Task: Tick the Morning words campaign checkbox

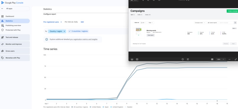Action: coord(134,28)
